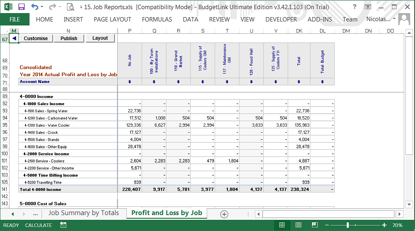
Task: Click the Undo arrow icon
Action: [35, 7]
